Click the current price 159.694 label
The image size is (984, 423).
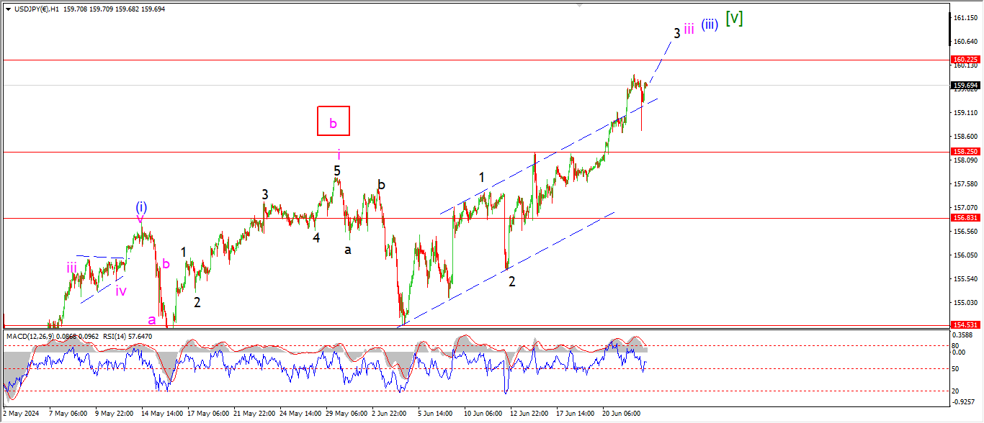point(965,86)
